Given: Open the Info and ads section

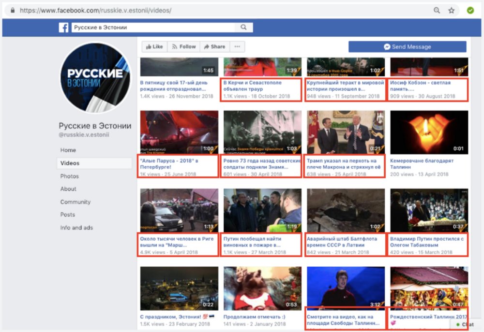Looking at the screenshot, I should 76,228.
